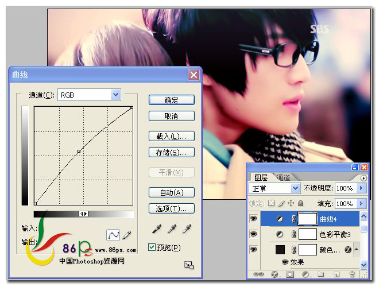Click the 确定 OK button

click(171, 100)
